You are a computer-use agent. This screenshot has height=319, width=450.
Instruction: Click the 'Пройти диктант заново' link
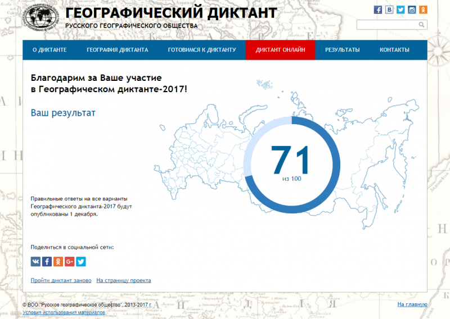click(x=61, y=280)
